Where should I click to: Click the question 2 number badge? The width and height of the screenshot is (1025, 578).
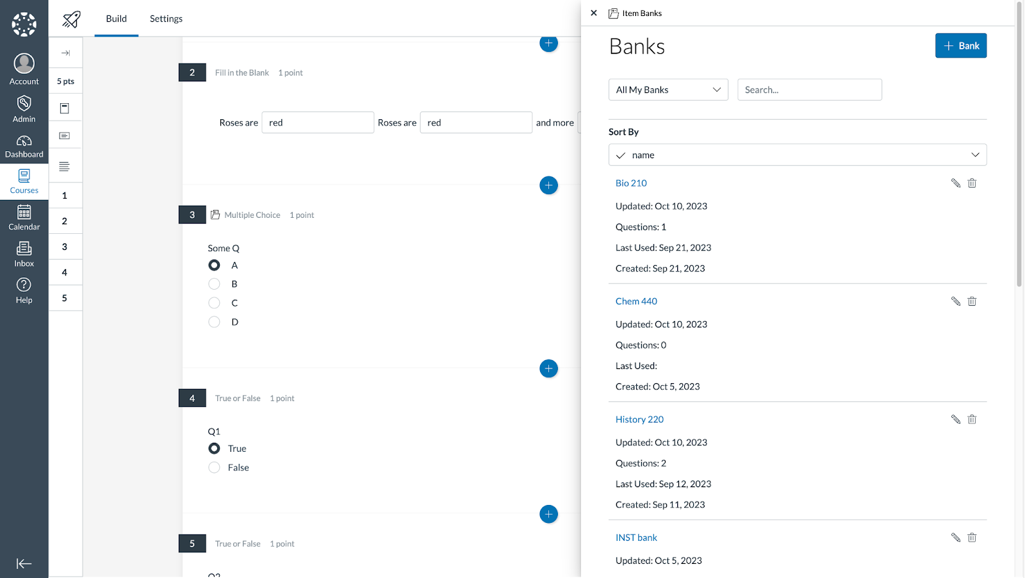click(x=192, y=72)
